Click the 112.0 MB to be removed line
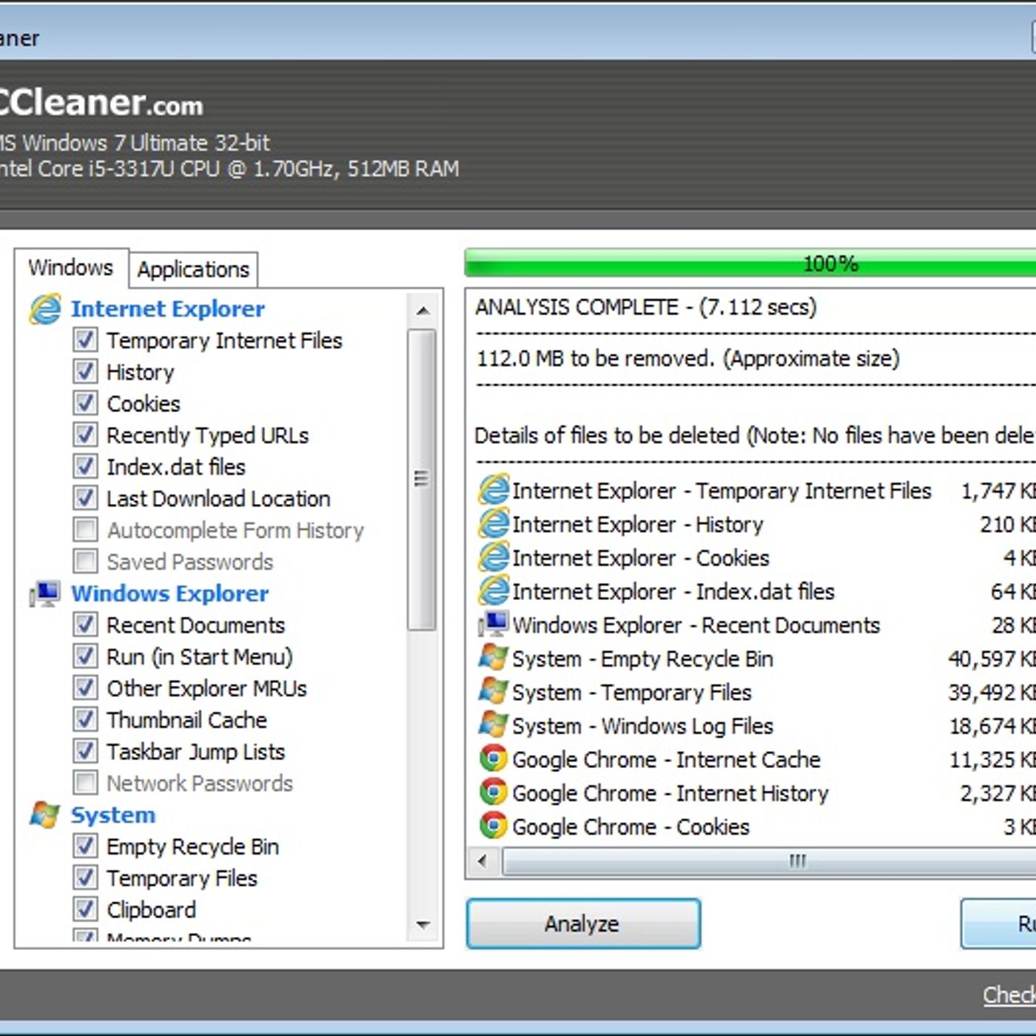Screen dimensions: 1036x1036 click(x=687, y=359)
